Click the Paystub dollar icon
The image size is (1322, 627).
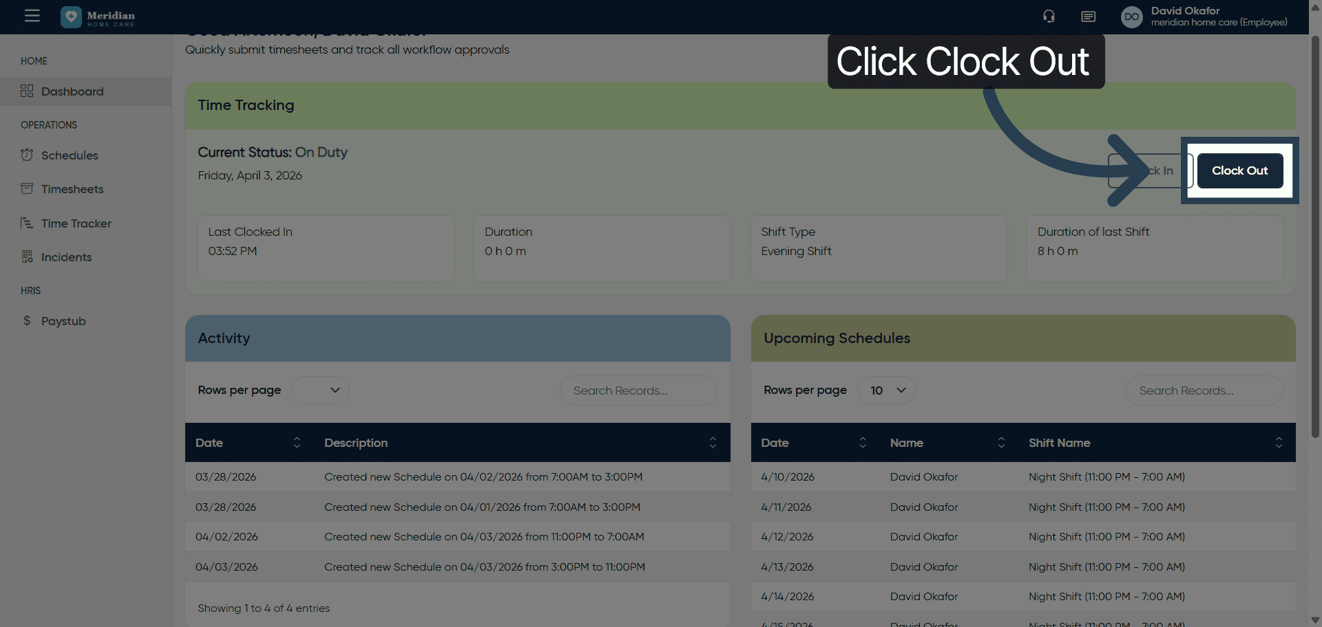tap(27, 320)
